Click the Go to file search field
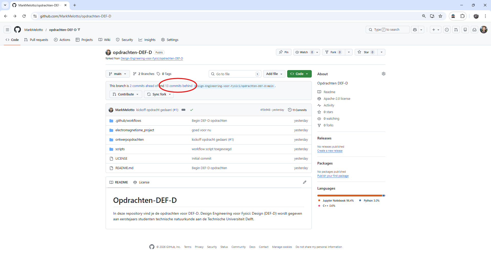 [x=235, y=74]
